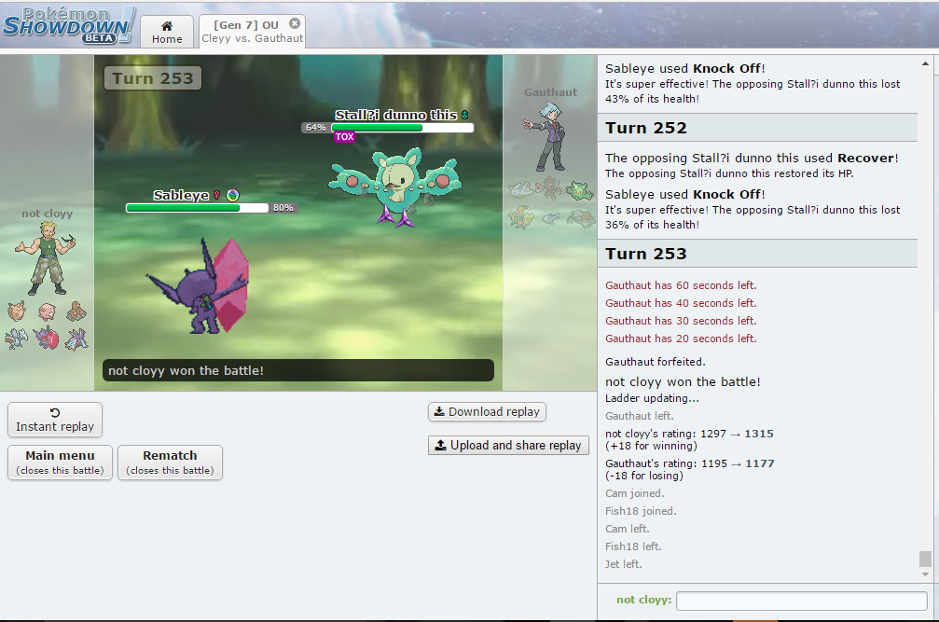This screenshot has height=622, width=939.
Task: Focus the chat message input field
Action: 801,601
